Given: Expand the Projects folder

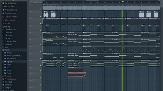Looking at the screenshot, I should click(x=3, y=76).
